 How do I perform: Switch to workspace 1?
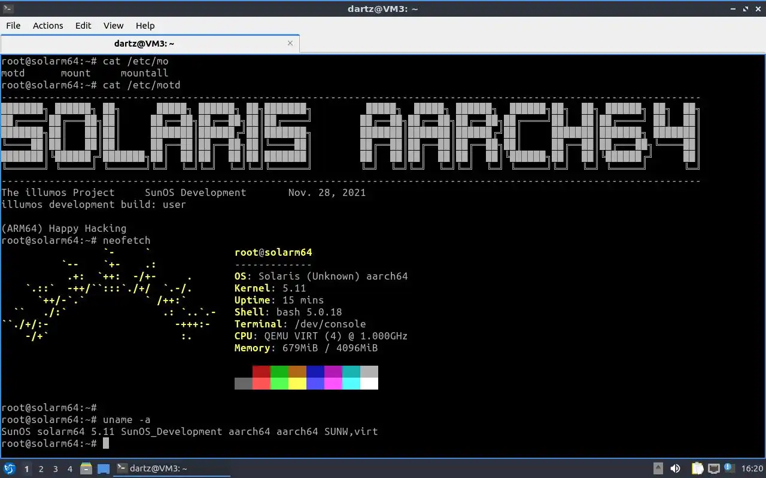click(26, 469)
